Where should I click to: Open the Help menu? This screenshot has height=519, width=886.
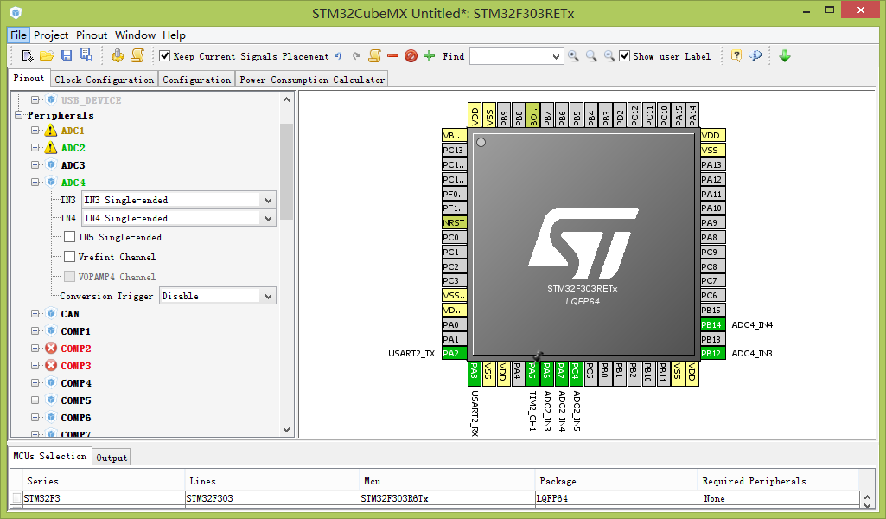click(x=174, y=35)
